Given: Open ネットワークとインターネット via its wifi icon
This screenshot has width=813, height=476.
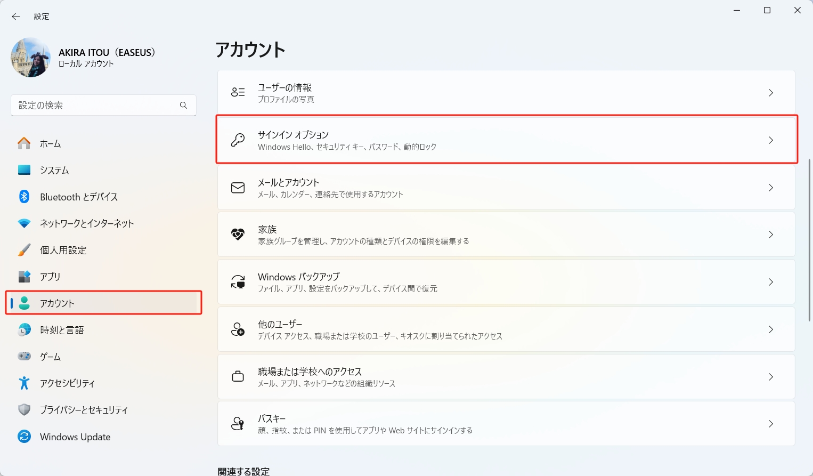Looking at the screenshot, I should (x=24, y=223).
